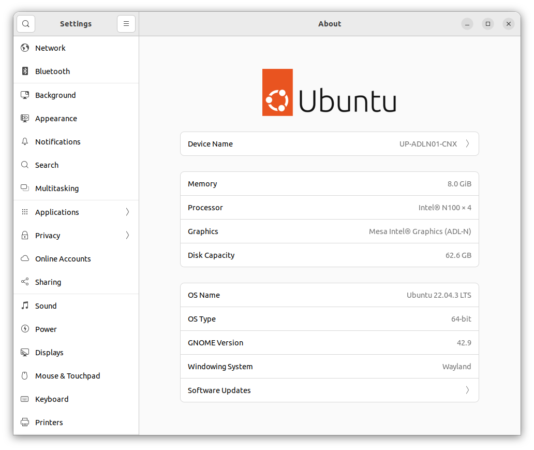The width and height of the screenshot is (534, 450).
Task: Click the Windowing System row label
Action: tap(220, 367)
